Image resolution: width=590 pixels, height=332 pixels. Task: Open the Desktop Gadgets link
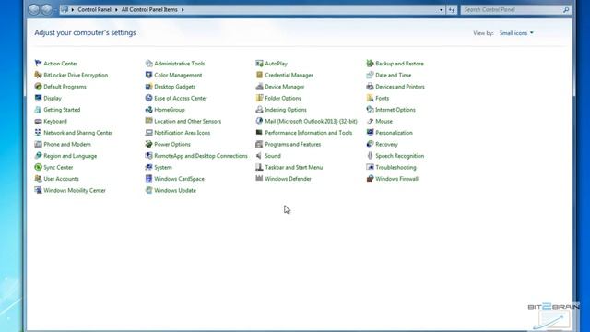pyautogui.click(x=174, y=87)
